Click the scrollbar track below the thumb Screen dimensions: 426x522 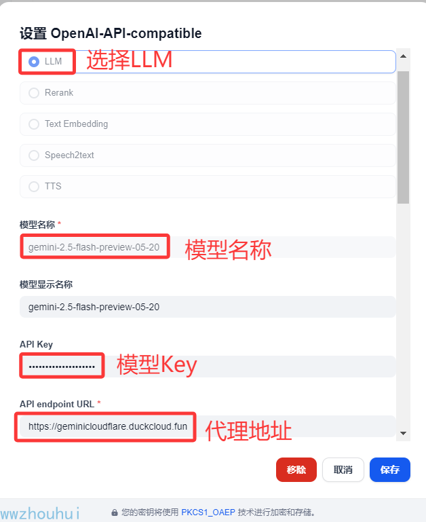coord(404,314)
